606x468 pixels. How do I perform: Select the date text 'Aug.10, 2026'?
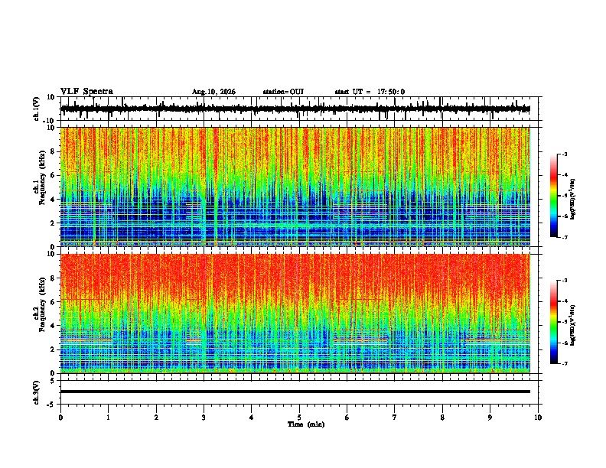(x=213, y=92)
